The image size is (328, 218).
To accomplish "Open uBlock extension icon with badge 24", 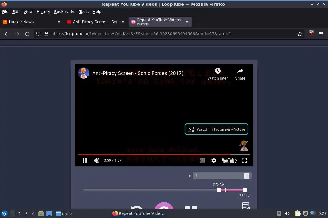I will click(x=311, y=33).
